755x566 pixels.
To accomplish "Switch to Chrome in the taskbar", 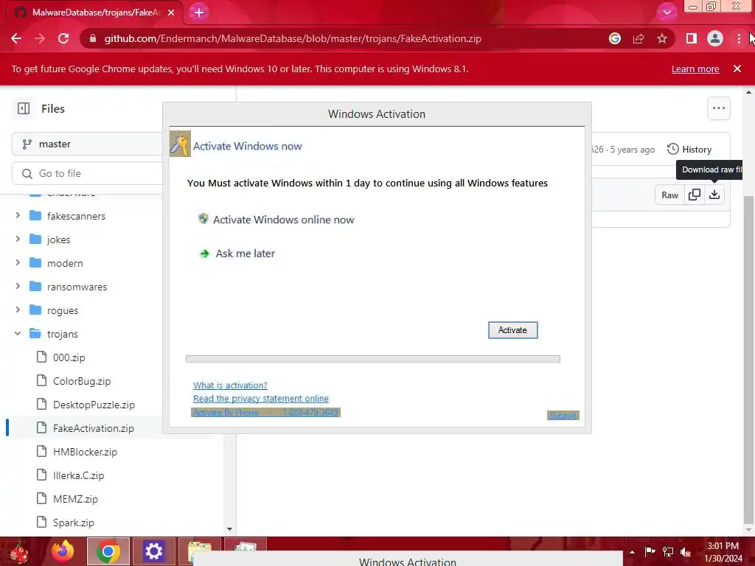I will pyautogui.click(x=108, y=551).
